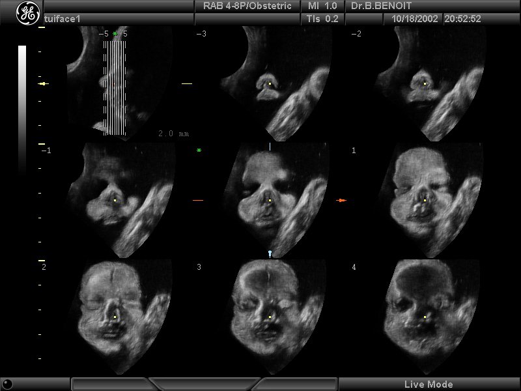Image resolution: width=521 pixels, height=391 pixels.
Task: Select the slice labeled -1 thumbnail
Action: point(121,201)
